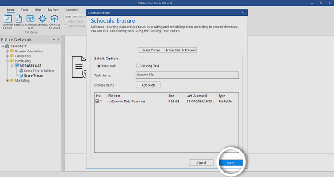Viewport: 334px width, 177px height.
Task: Close the Schedule Erasure dialog
Action: [x=243, y=12]
